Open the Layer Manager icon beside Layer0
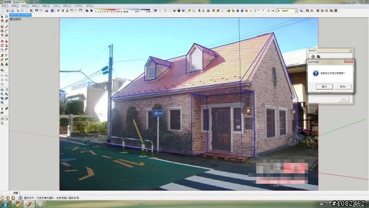 (x=301, y=10)
